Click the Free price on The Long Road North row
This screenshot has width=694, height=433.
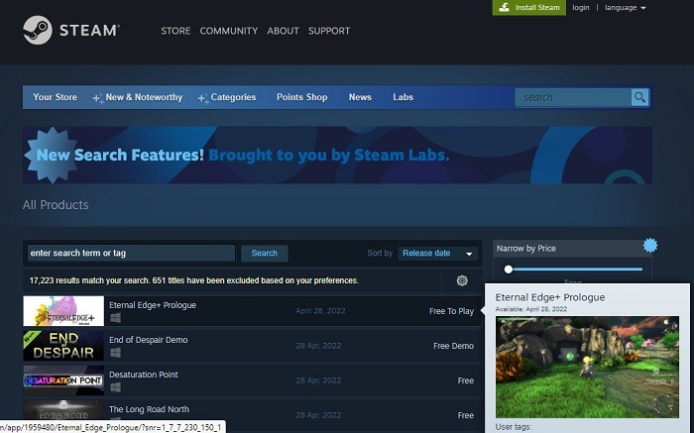coord(466,415)
